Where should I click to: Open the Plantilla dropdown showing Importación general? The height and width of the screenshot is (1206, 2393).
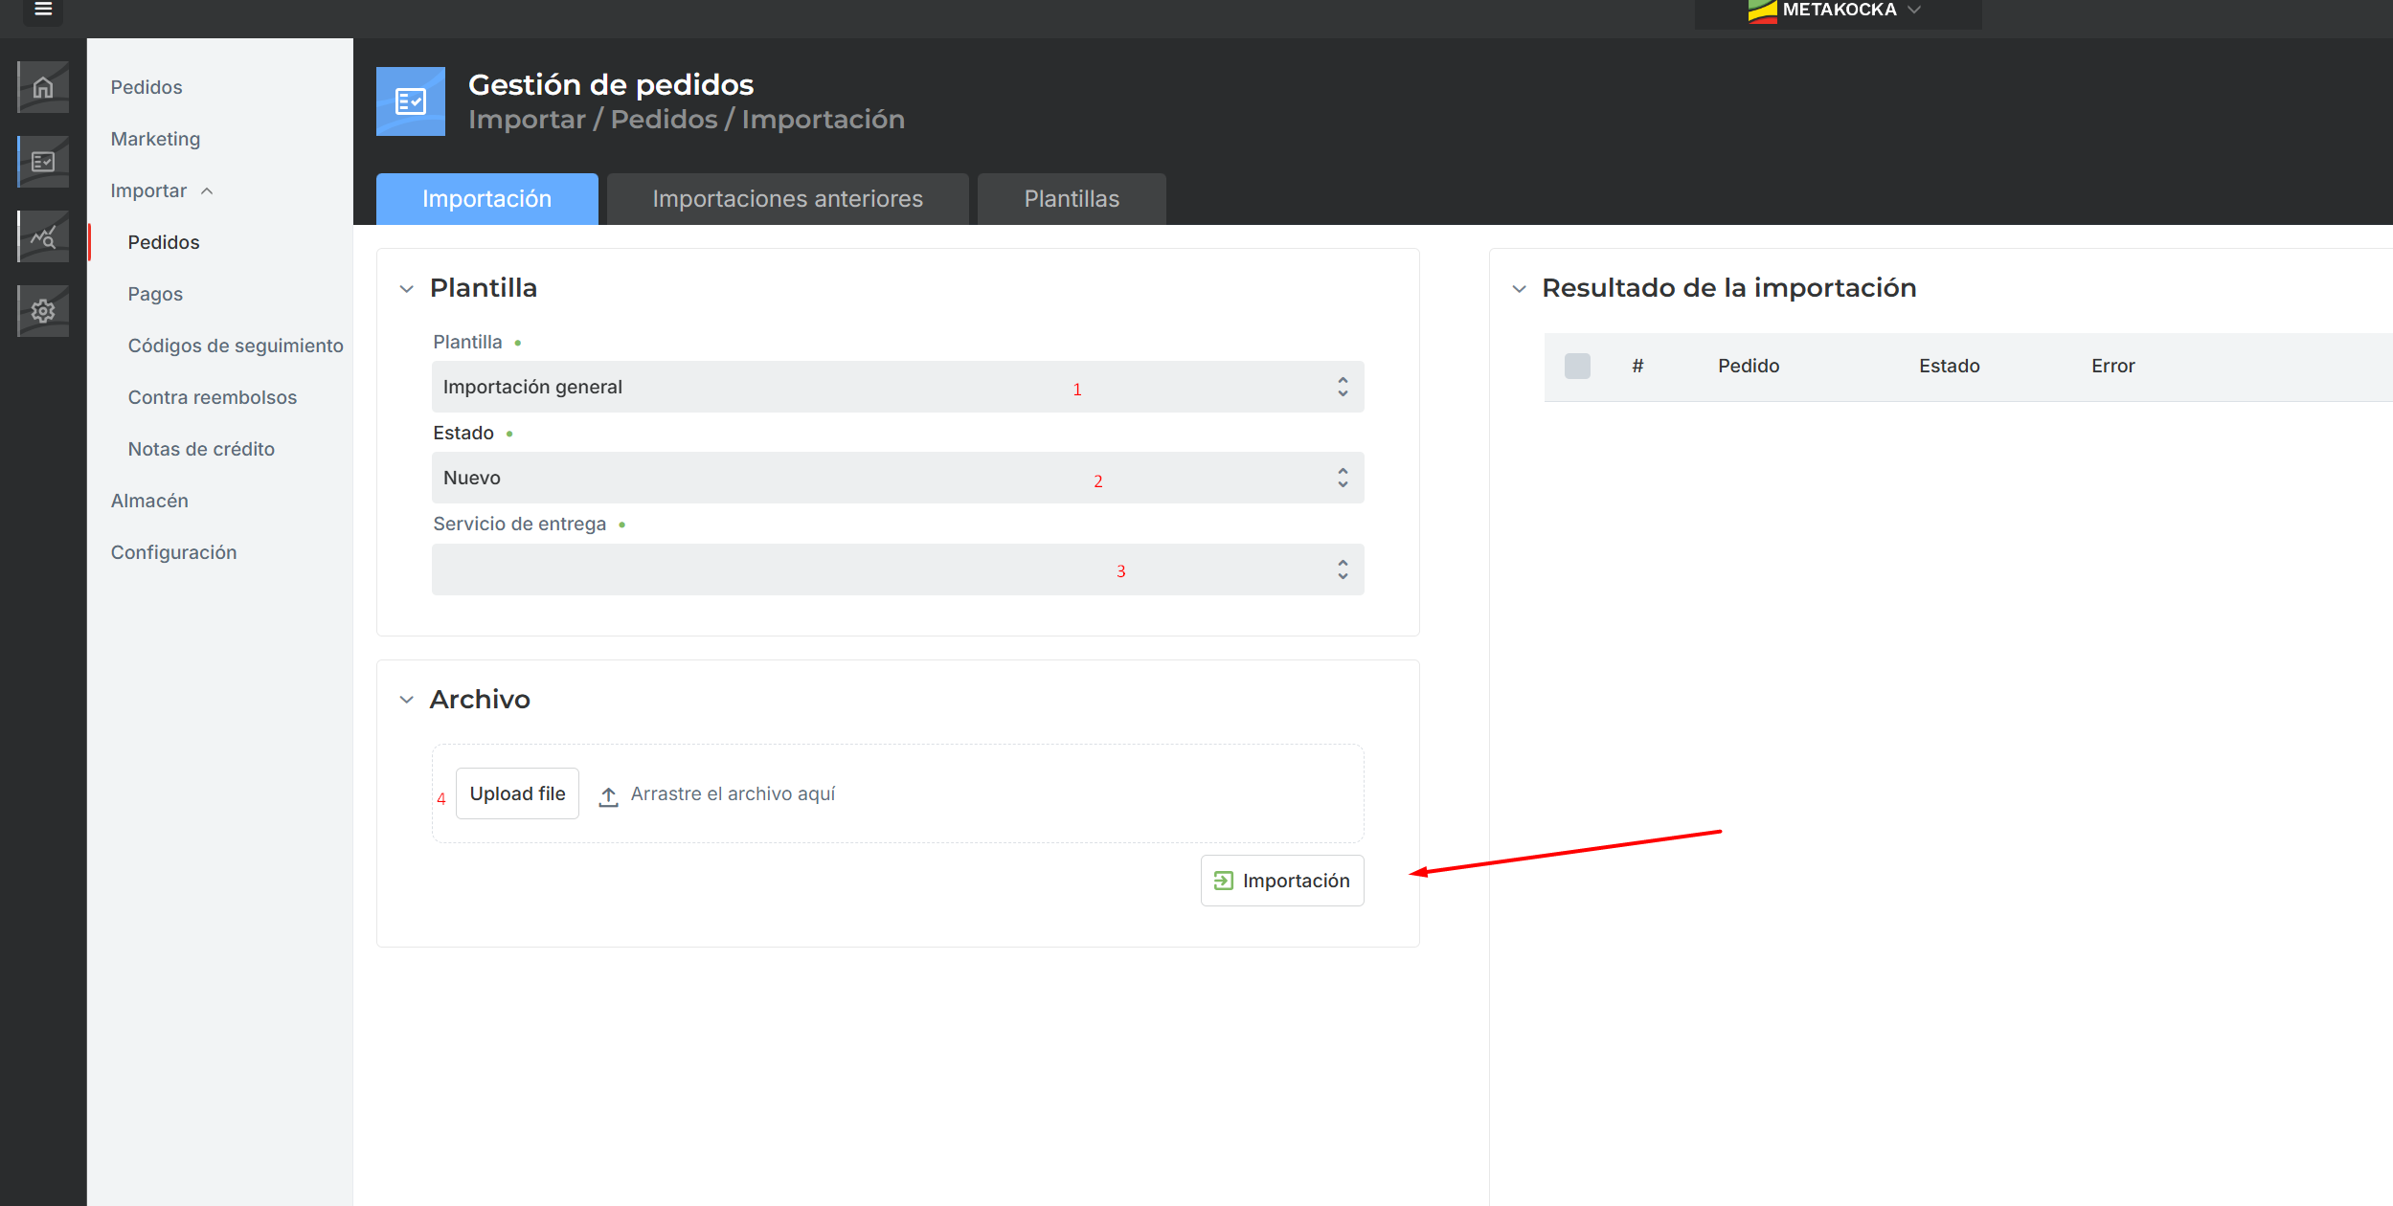click(896, 387)
